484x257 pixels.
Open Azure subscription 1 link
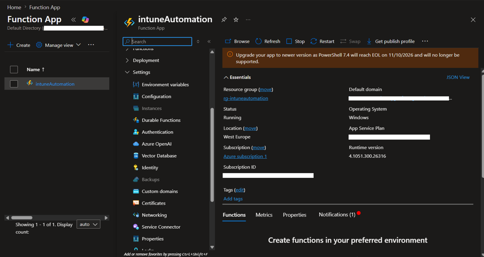point(245,156)
